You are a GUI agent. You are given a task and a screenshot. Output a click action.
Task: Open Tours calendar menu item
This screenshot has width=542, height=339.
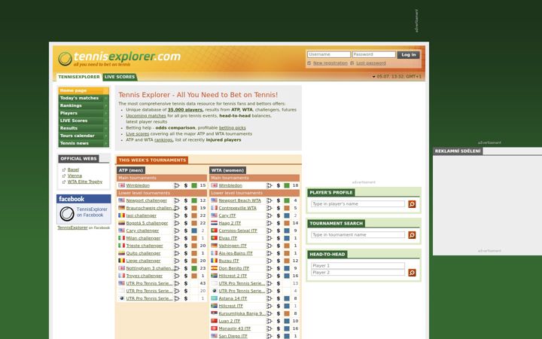click(84, 136)
